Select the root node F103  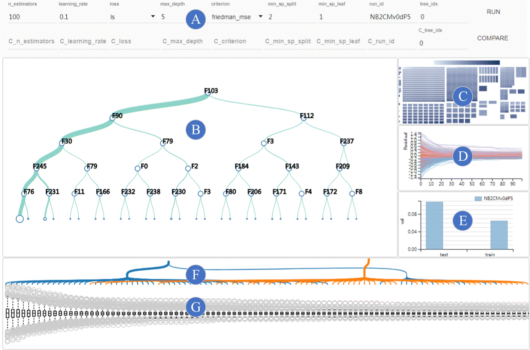[x=208, y=93]
